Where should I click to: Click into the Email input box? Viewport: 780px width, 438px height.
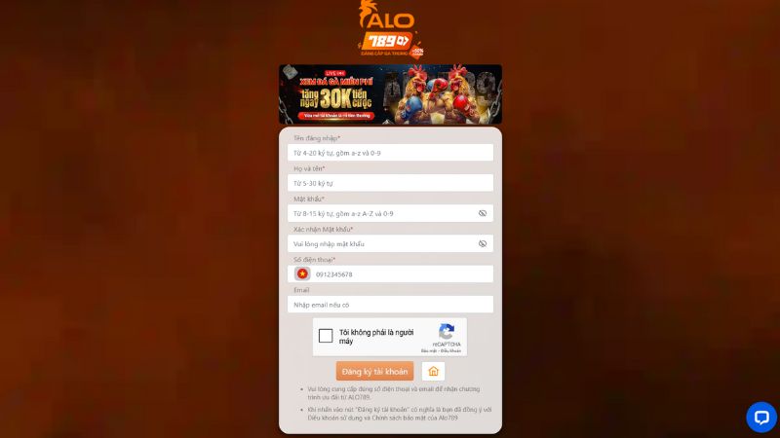(391, 305)
